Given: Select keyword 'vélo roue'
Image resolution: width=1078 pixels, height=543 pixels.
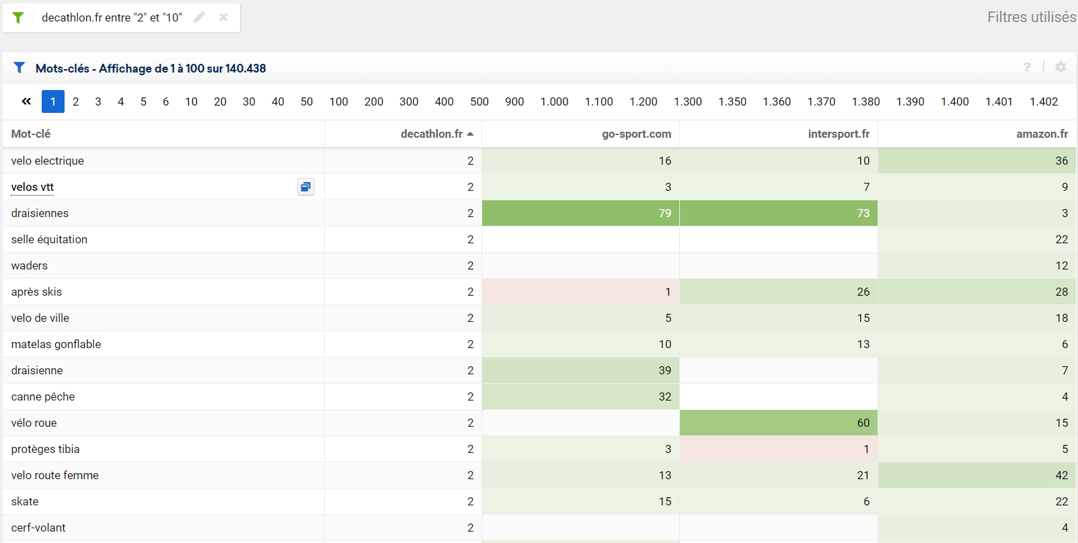Looking at the screenshot, I should click(34, 423).
